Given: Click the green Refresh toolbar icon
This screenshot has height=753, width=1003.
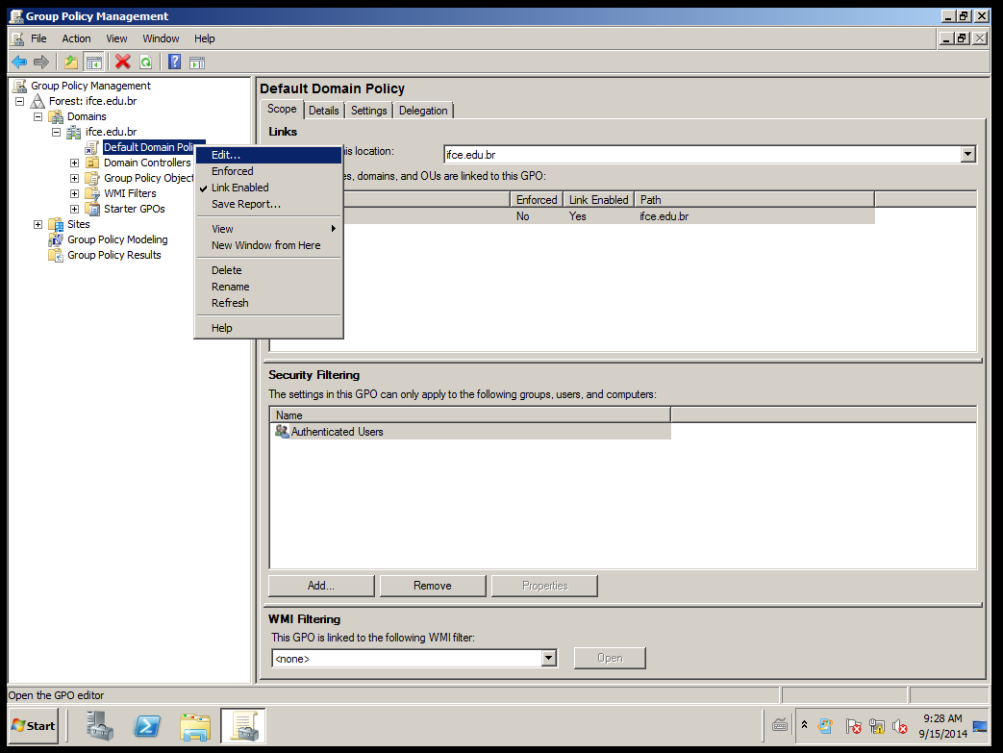Looking at the screenshot, I should [x=146, y=63].
